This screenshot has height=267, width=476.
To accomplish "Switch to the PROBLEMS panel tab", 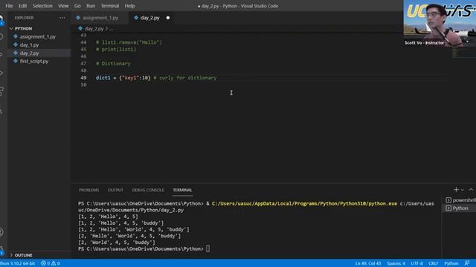I will pos(89,190).
